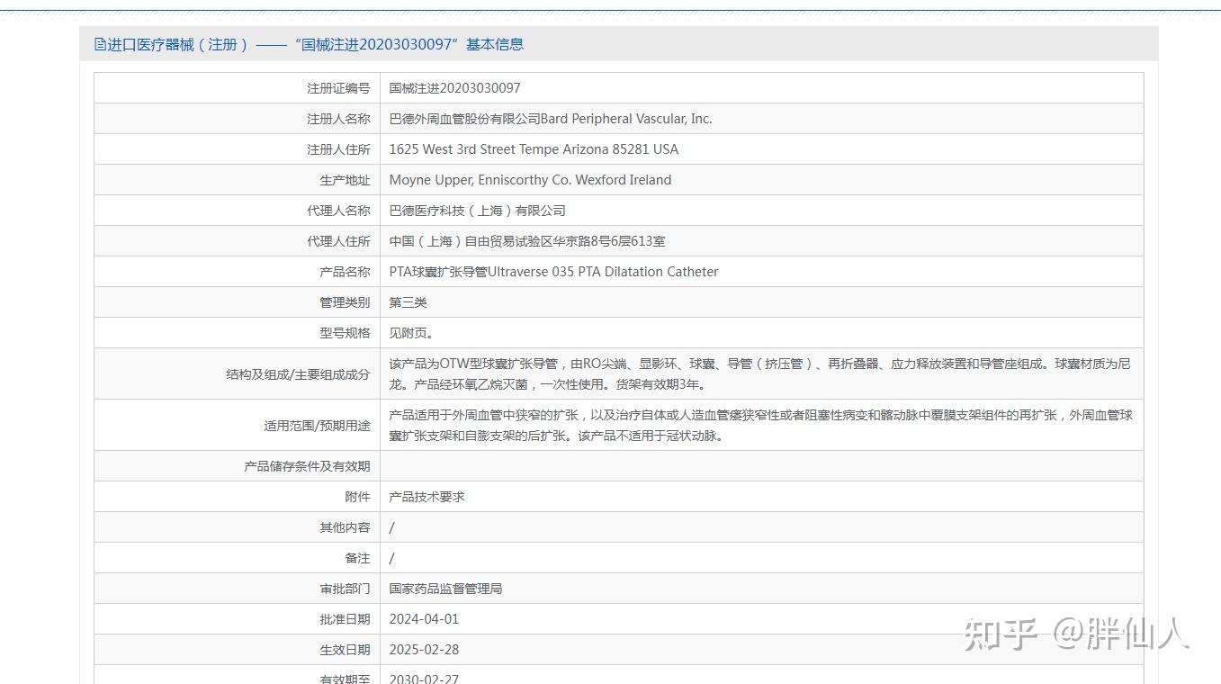Click the 适用范围/预期用途 label
The image size is (1221, 684).
[317, 426]
